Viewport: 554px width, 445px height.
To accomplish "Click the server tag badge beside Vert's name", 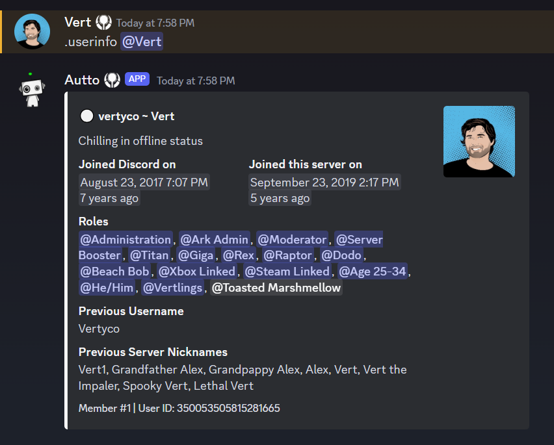I will point(103,23).
